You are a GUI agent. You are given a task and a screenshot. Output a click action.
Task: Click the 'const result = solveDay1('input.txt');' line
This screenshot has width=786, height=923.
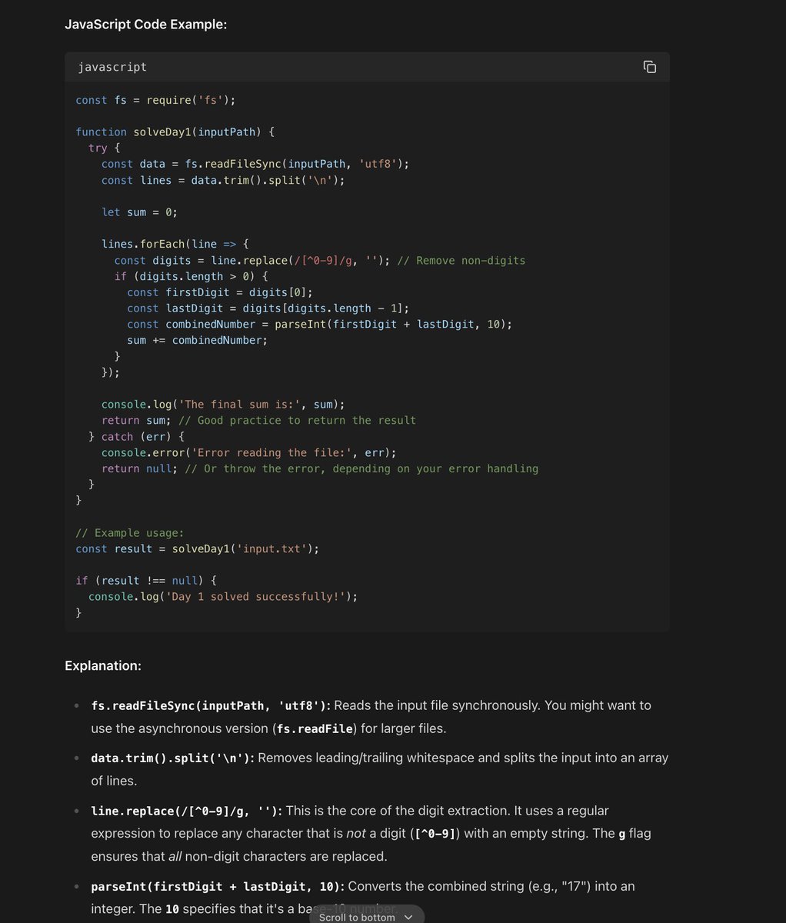point(198,548)
